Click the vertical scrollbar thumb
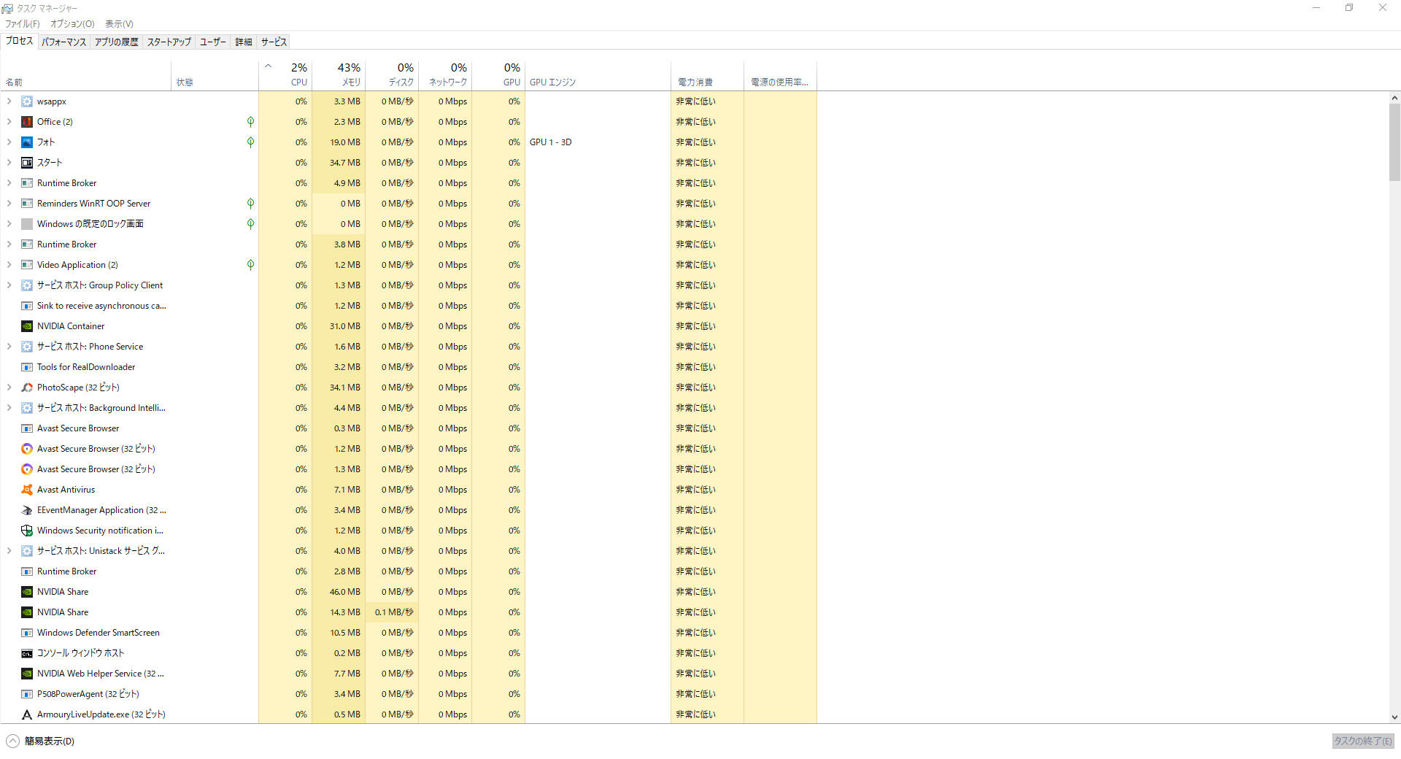Image resolution: width=1401 pixels, height=759 pixels. 1394,142
